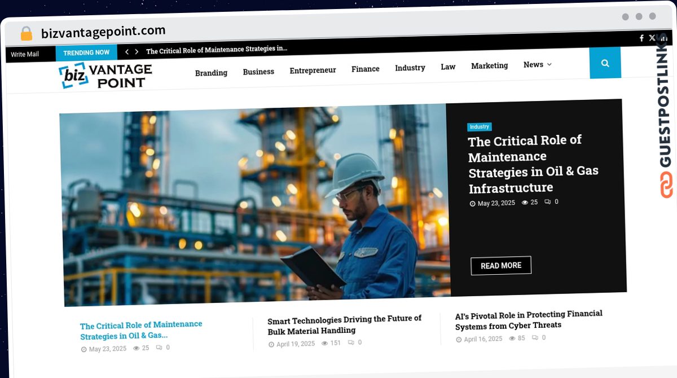Click the blue search magnifier button
Screen dimensions: 677x378
coord(605,63)
